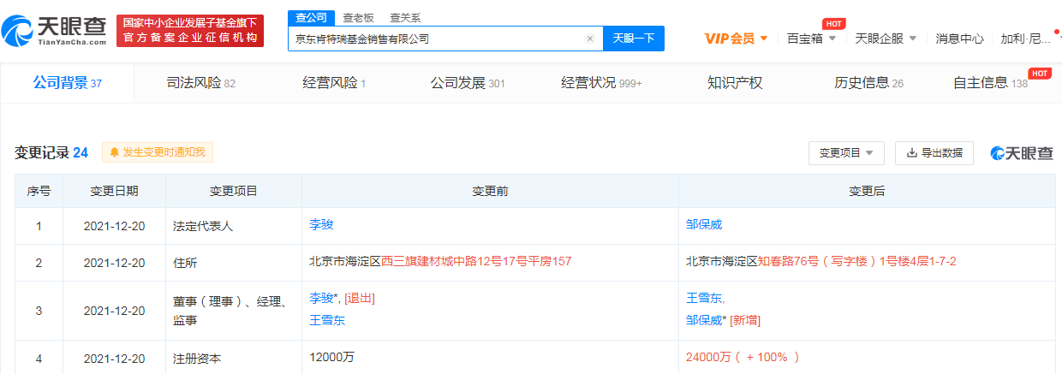The image size is (1062, 374).
Task: Select the 查老板 search tab
Action: tap(358, 17)
